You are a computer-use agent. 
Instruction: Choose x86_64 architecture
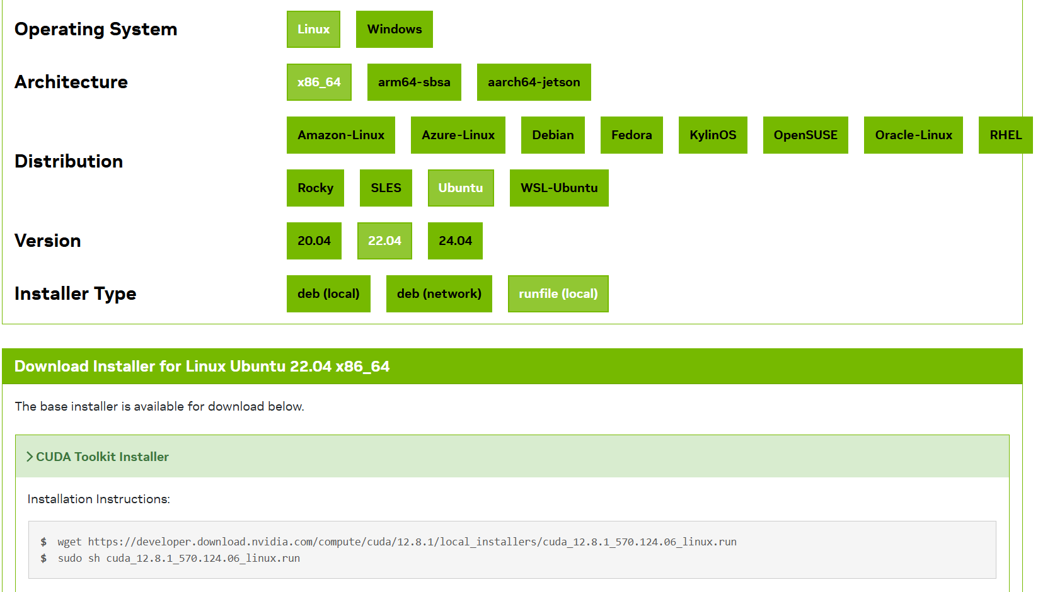pos(319,82)
